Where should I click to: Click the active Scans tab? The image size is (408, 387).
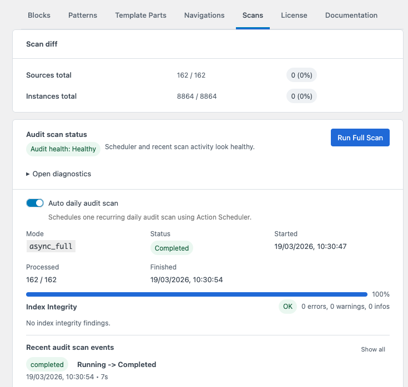(x=253, y=16)
